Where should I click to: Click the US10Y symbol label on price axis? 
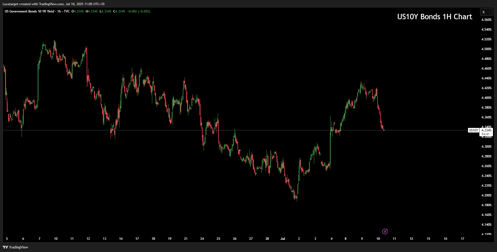click(x=473, y=130)
